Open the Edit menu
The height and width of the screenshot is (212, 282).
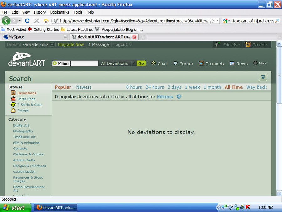click(x=14, y=12)
